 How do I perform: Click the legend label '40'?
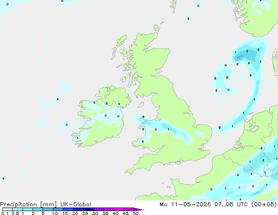115,213
